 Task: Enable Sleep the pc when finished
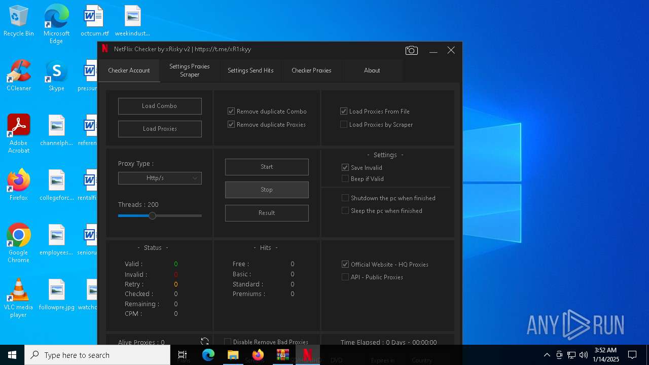(345, 210)
